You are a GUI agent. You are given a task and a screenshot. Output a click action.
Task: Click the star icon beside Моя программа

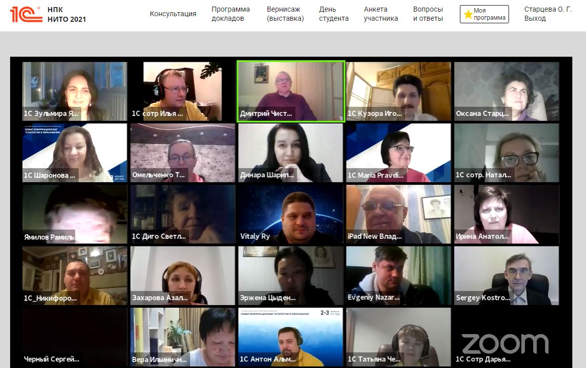click(x=468, y=14)
